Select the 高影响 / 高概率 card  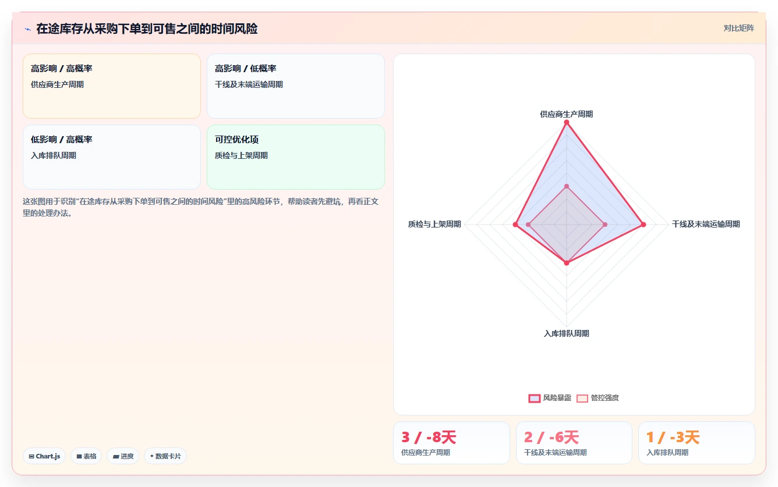click(x=112, y=86)
